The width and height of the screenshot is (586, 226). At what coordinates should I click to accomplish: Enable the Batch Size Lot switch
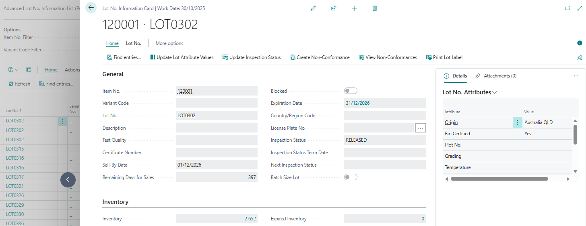point(351,177)
